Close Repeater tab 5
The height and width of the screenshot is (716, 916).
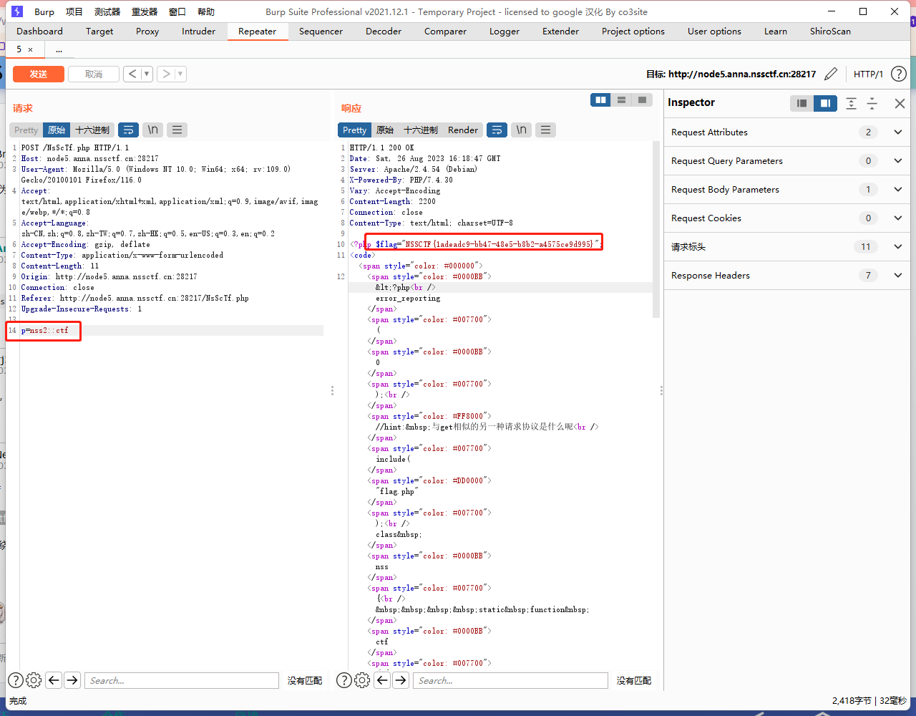coord(30,49)
